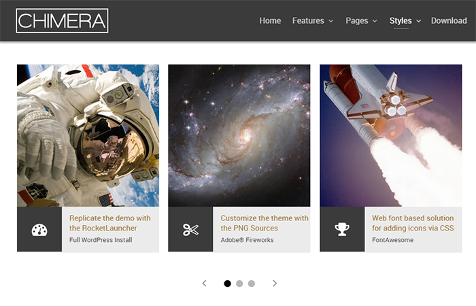Screen dimensions: 476x306
Task: Open the Pages menu item
Action: click(357, 20)
